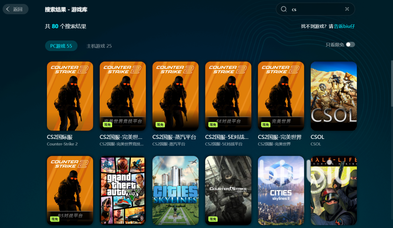This screenshot has height=228, width=393.
Task: Click 限免 badge on CS2国服-完美世界 cover
Action: coord(266,125)
